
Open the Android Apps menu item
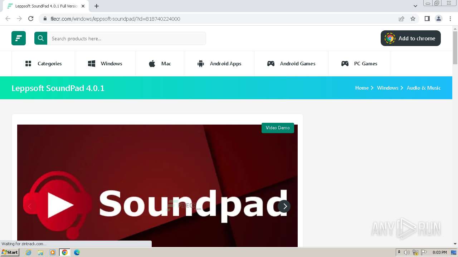pyautogui.click(x=219, y=64)
